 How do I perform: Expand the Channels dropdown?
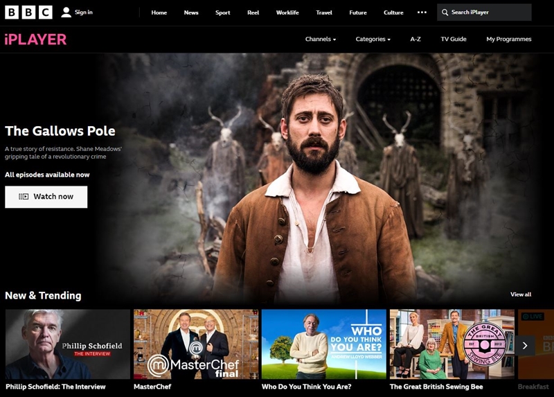tap(320, 39)
